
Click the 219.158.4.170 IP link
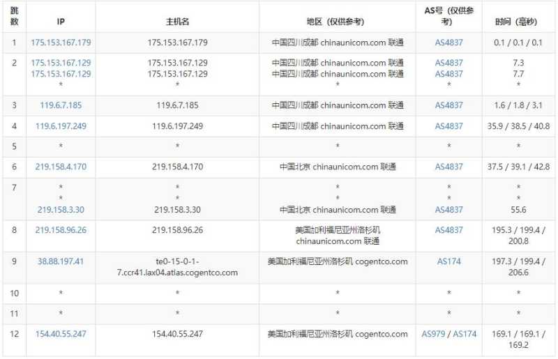61,167
